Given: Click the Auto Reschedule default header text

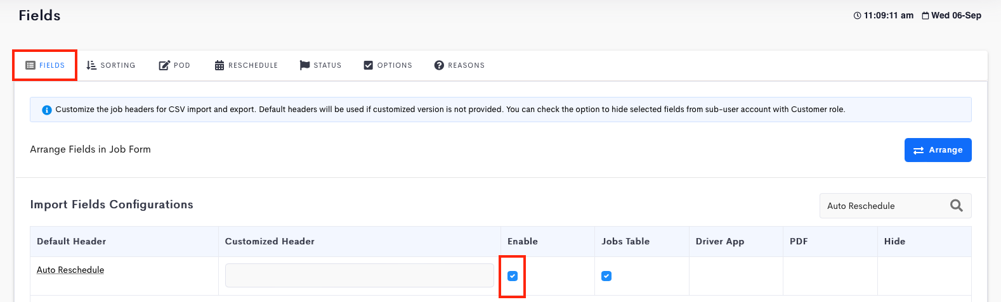Looking at the screenshot, I should [70, 270].
